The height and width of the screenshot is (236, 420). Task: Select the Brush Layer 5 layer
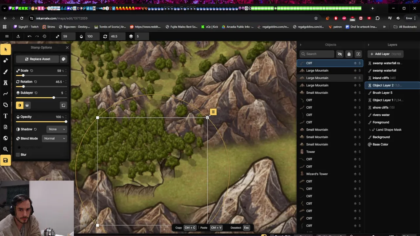tap(392, 93)
